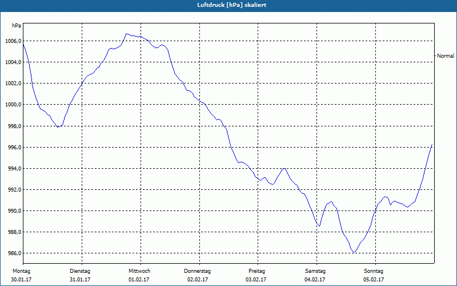Screen dimensions: 457x286
Task: Click the 1002,0 axis value
Action: pos(13,84)
